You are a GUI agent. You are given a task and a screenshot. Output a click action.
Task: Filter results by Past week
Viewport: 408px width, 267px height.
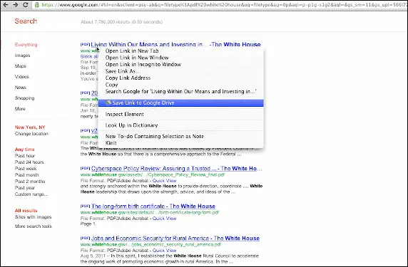pos(26,169)
